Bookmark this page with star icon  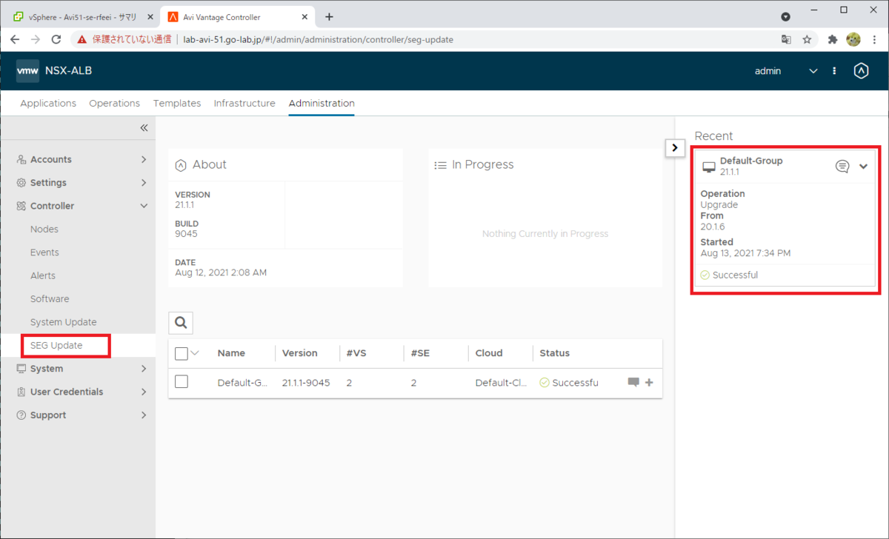pos(807,39)
